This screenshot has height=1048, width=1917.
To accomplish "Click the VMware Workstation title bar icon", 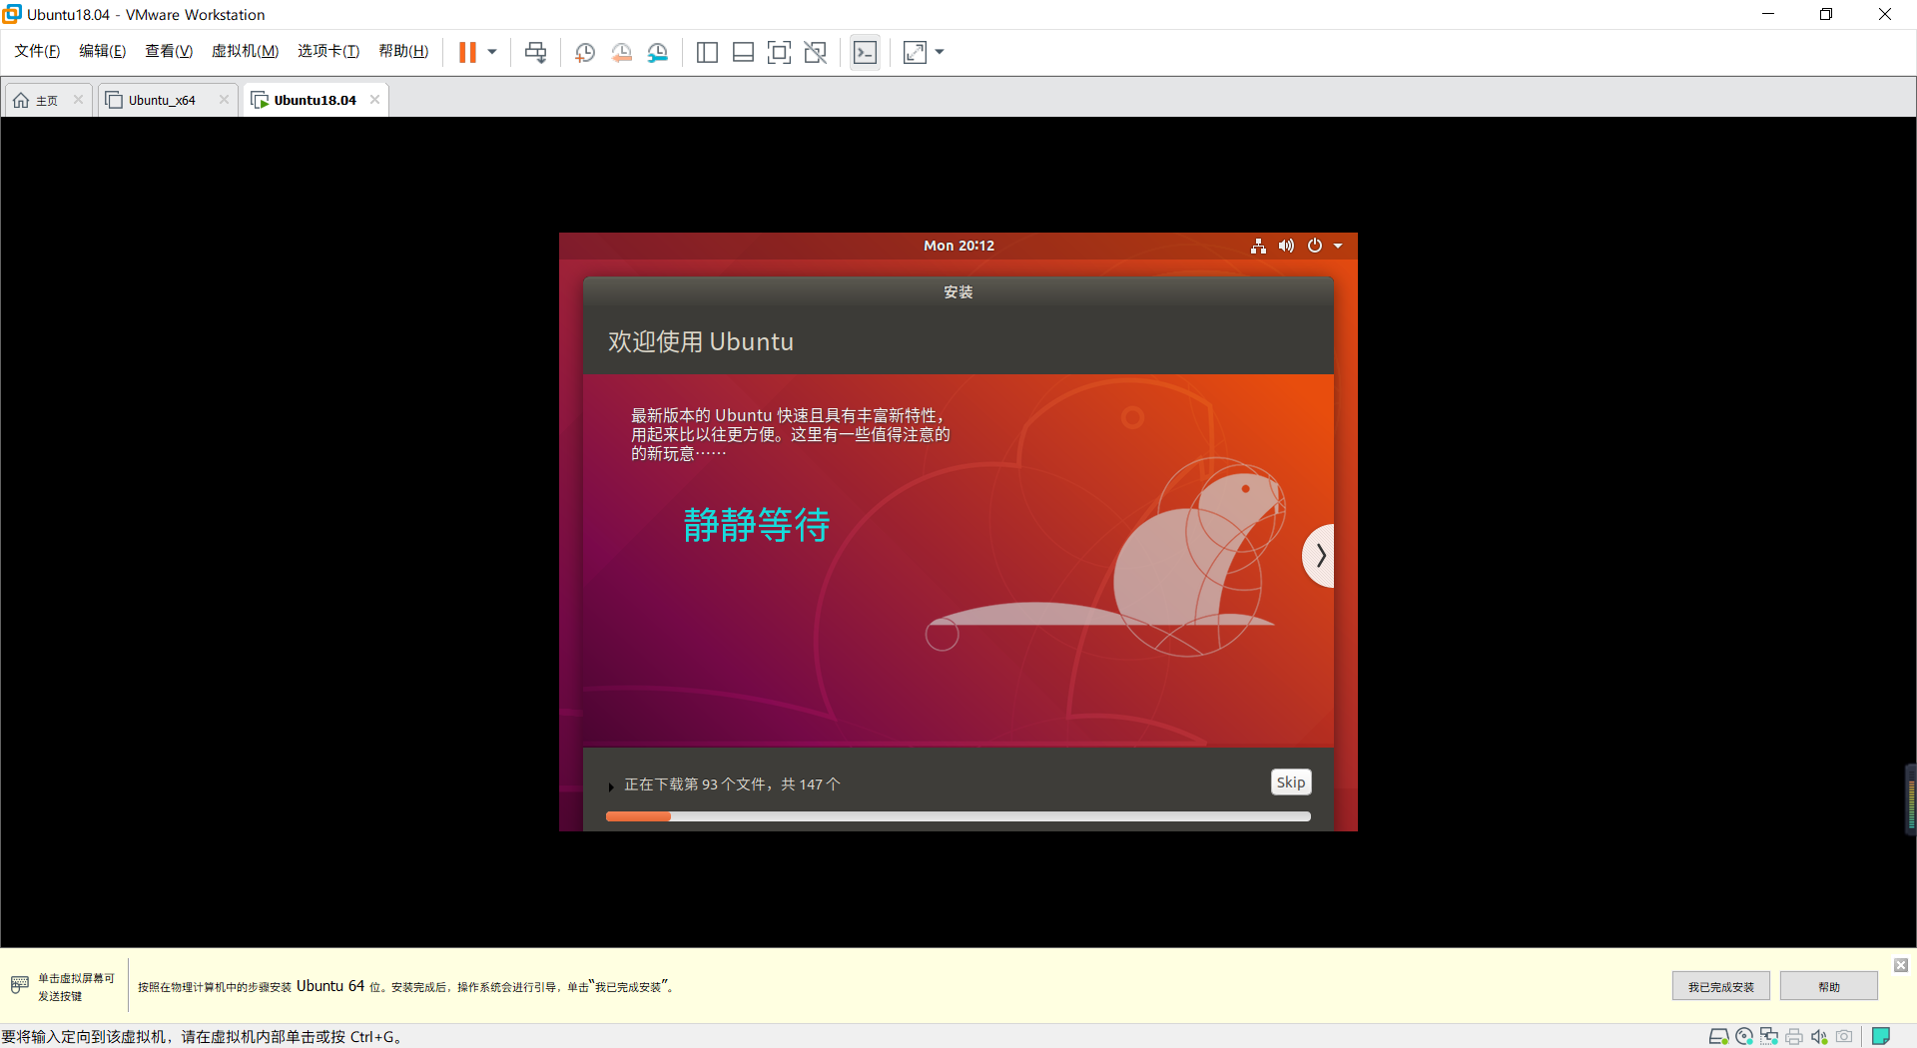I will tap(12, 14).
